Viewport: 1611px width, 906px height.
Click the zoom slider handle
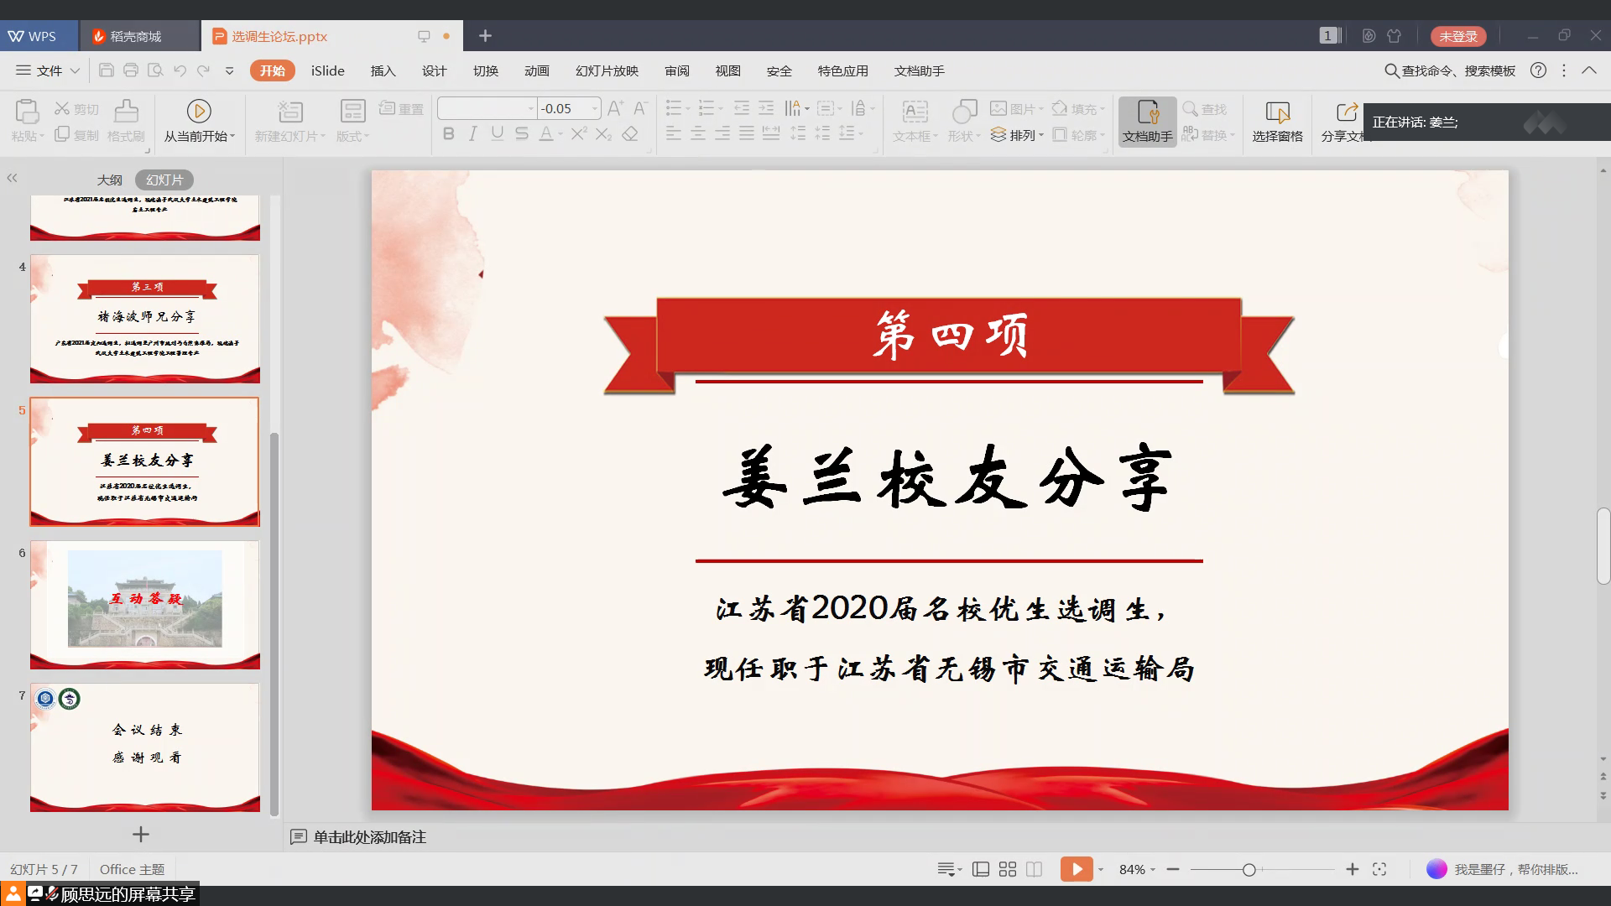tap(1249, 869)
